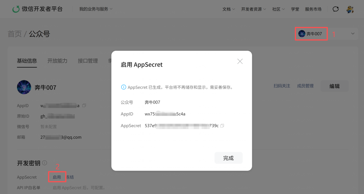Click the AppID value wx75…5c4a in dialog

(x=165, y=114)
